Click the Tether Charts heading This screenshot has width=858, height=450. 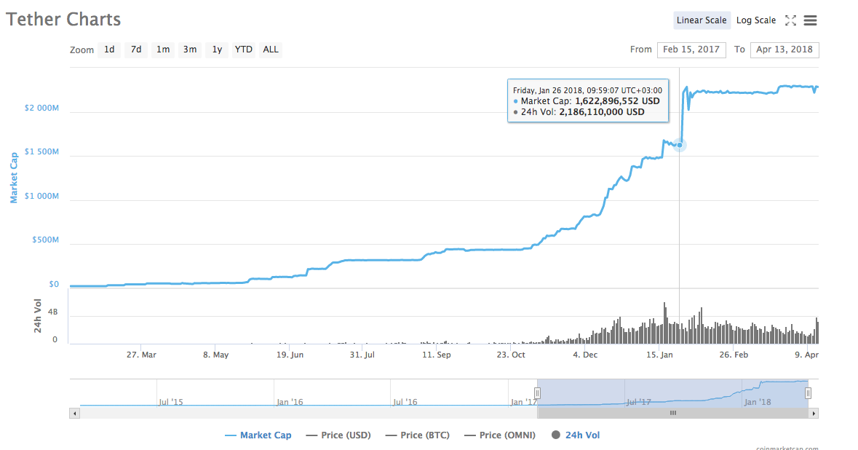63,20
